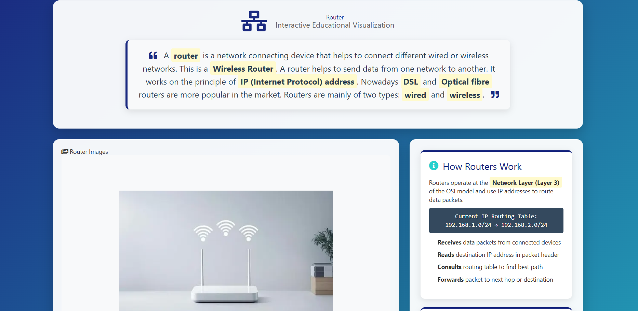Click 'Receives data packets from connected devices'
Screen dimensions: 638x311
coord(499,242)
